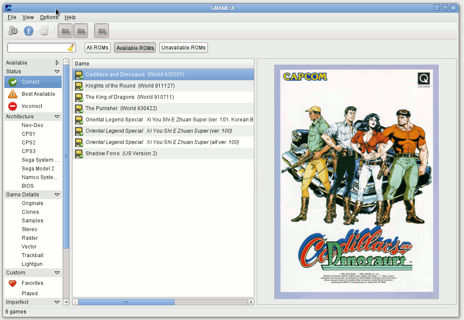
Task: Select the Lightgun filter
Action: click(33, 264)
